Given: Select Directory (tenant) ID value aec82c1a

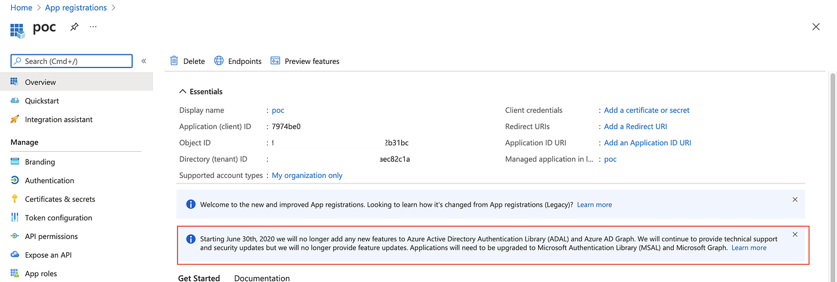Looking at the screenshot, I should click(x=395, y=160).
